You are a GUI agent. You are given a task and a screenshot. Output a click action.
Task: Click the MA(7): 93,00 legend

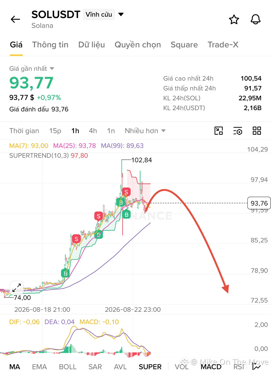[28, 145]
